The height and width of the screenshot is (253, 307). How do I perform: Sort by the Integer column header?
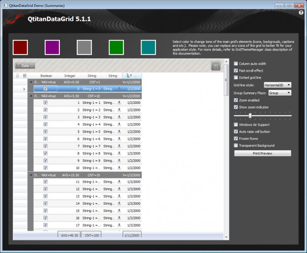coord(70,76)
